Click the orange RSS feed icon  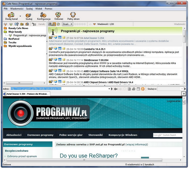coord(143,89)
